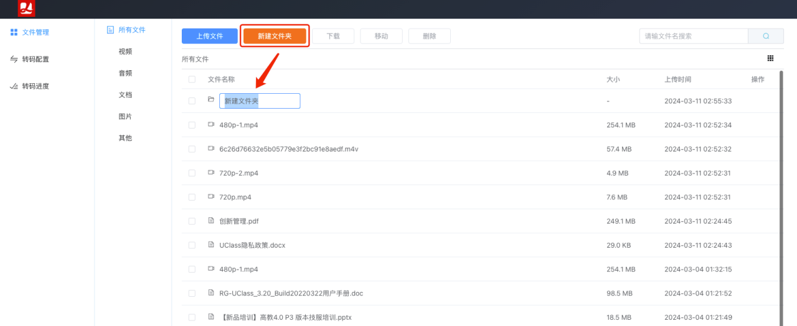Switch to grid view icon
Viewport: 797px width, 326px height.
pos(770,58)
